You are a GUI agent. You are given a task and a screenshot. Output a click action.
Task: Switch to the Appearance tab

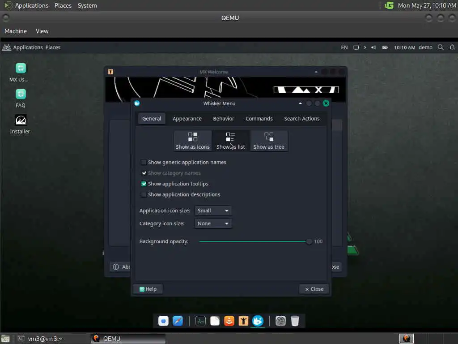(x=187, y=118)
